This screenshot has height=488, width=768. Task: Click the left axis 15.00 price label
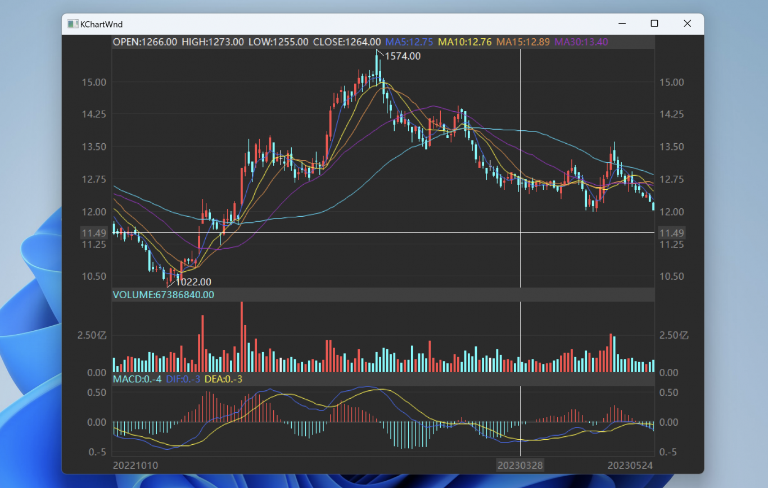click(x=94, y=82)
